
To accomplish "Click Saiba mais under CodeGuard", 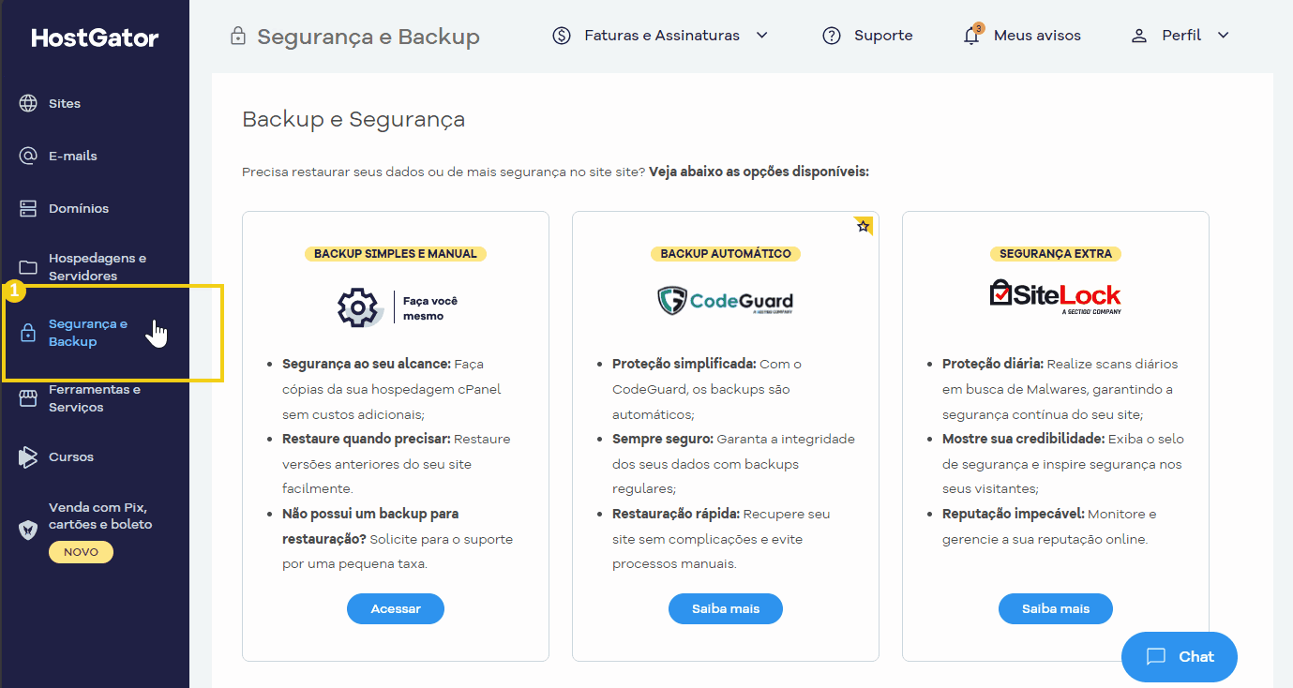I will (x=726, y=608).
